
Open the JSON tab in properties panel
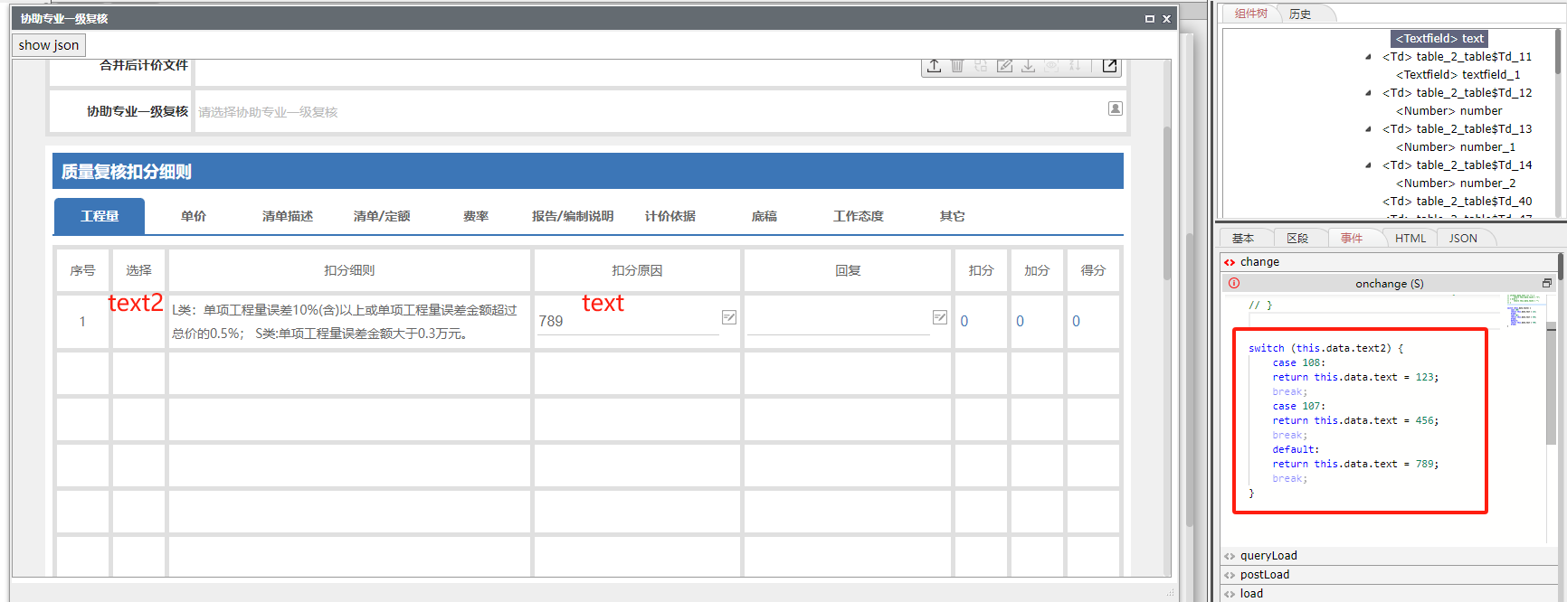pyautogui.click(x=1462, y=238)
